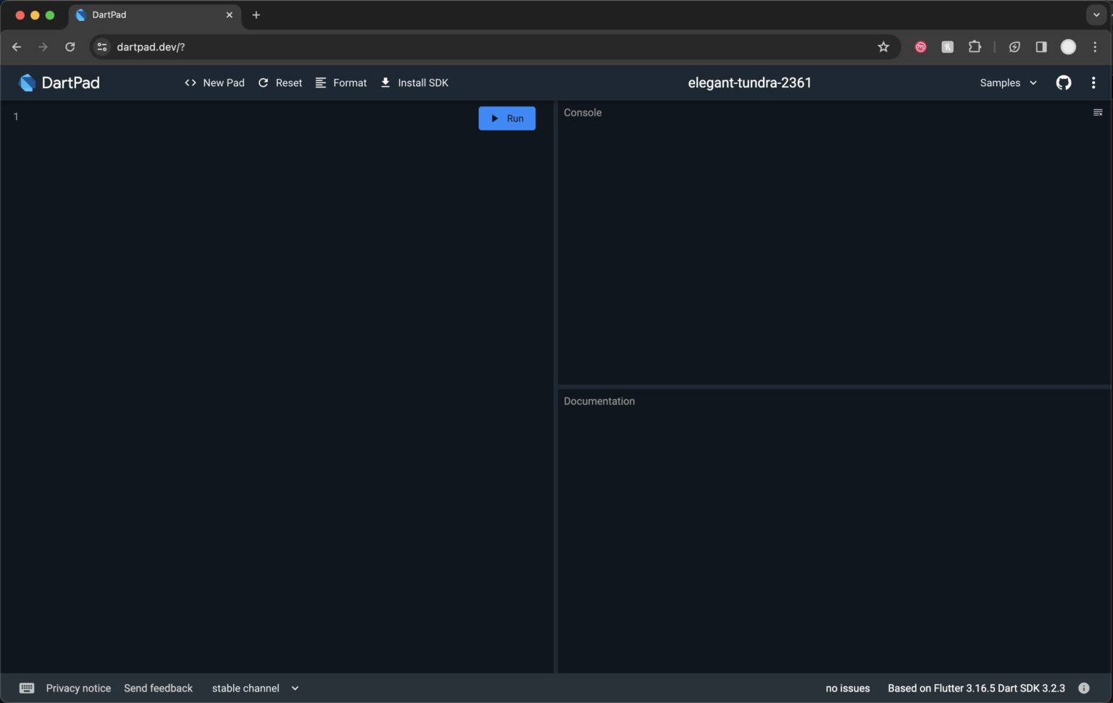Format the code in the editor
This screenshot has width=1113, height=703.
click(x=341, y=83)
